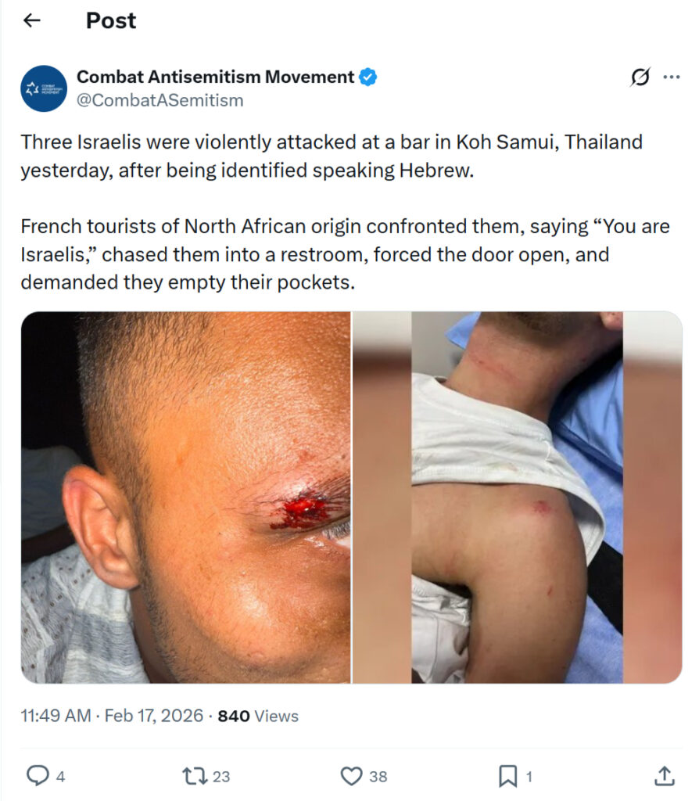
Task: Click the reply speech bubble icon
Action: click(x=38, y=775)
